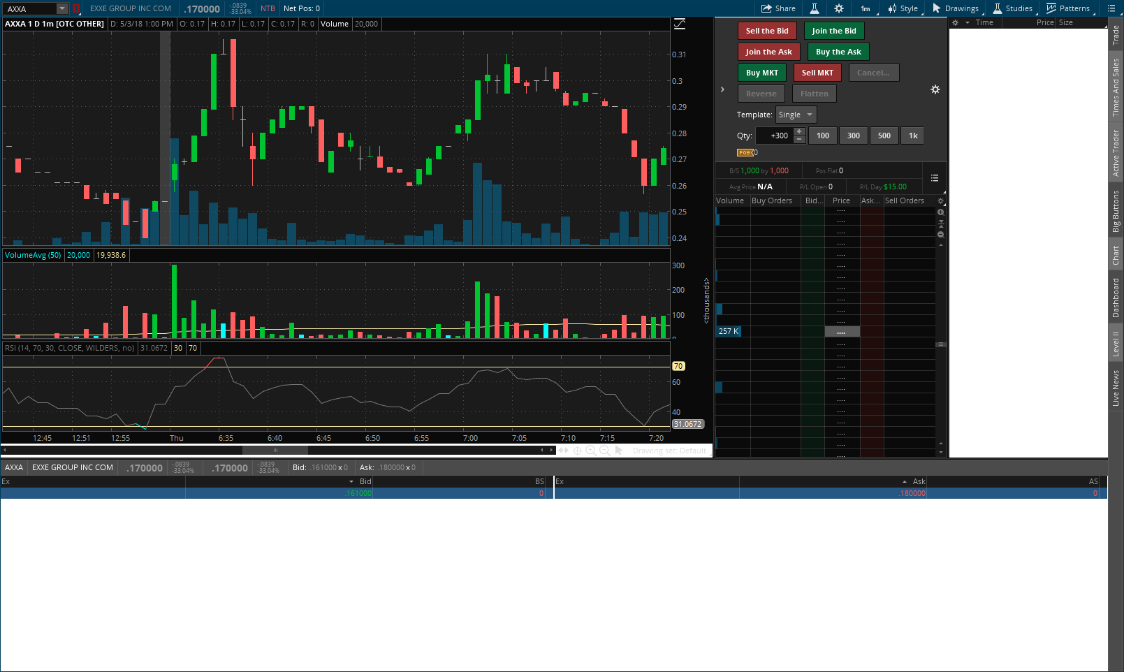Image resolution: width=1124 pixels, height=672 pixels.
Task: Click the Sell MKT button
Action: click(x=817, y=73)
